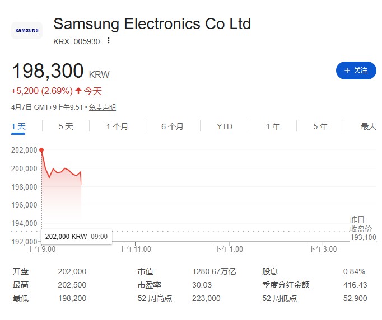The image size is (382, 320).
Task: Click the 52 周高点 value 223,000
Action: (206, 298)
